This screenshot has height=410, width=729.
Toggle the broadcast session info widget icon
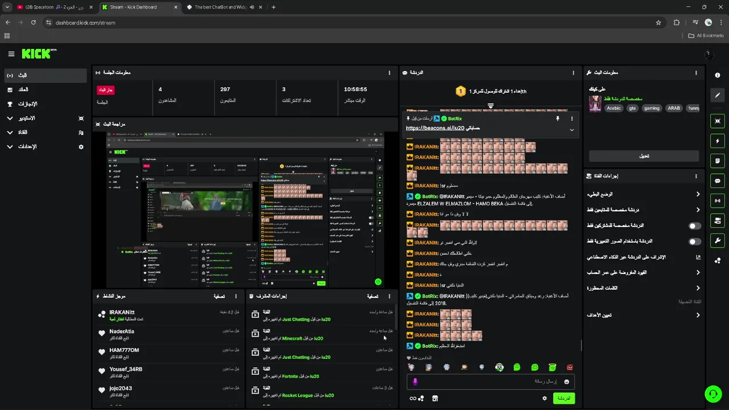718,200
